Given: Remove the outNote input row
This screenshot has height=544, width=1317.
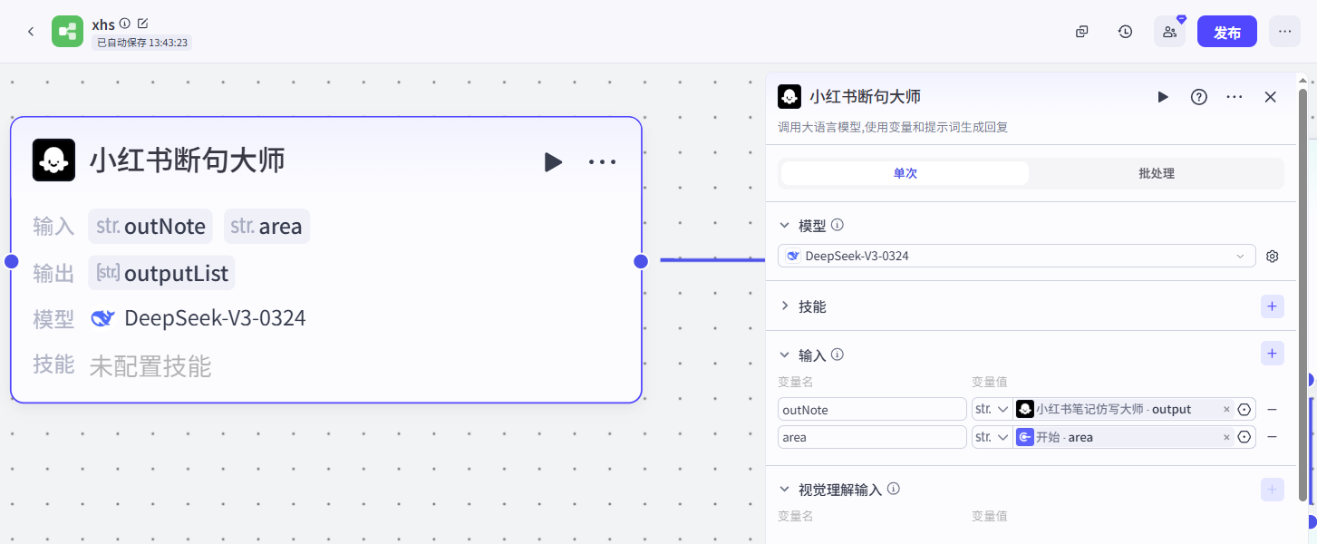Looking at the screenshot, I should 1272,410.
